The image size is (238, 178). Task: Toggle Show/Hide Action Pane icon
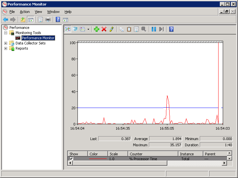(65, 20)
